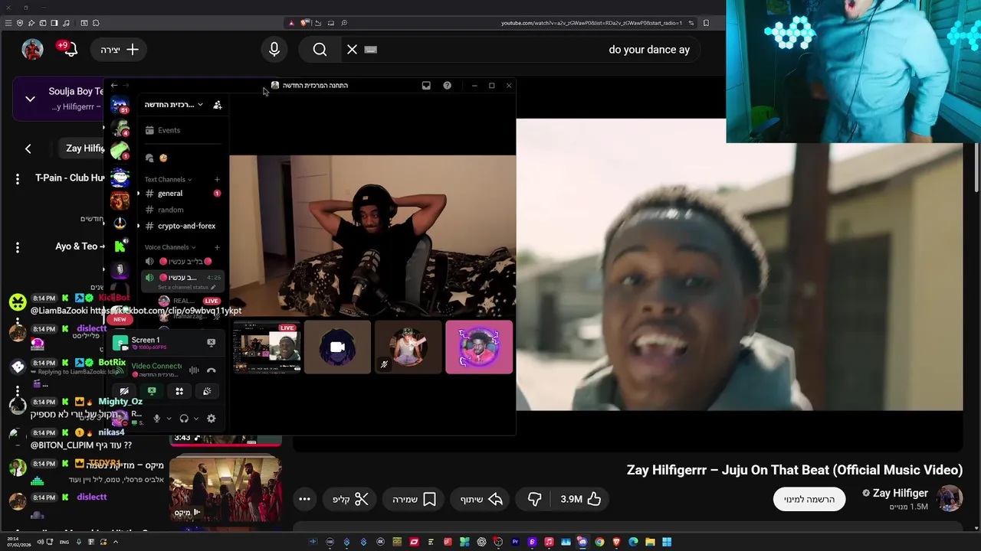Create a new text channel with plus
The height and width of the screenshot is (551, 981).
point(217,180)
